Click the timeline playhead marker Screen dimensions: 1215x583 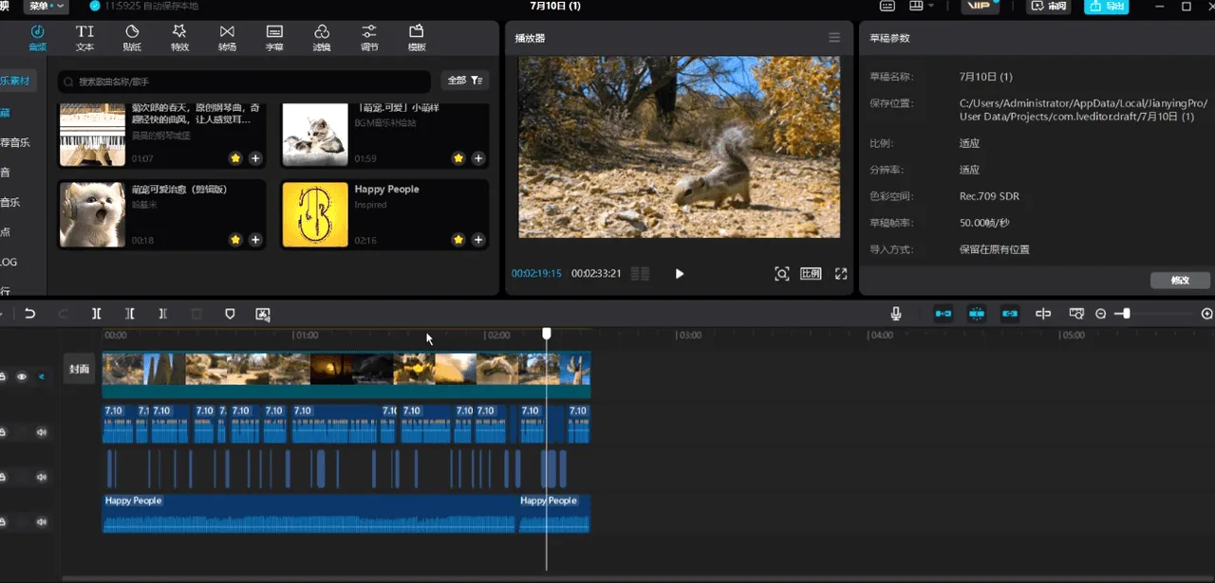click(547, 334)
